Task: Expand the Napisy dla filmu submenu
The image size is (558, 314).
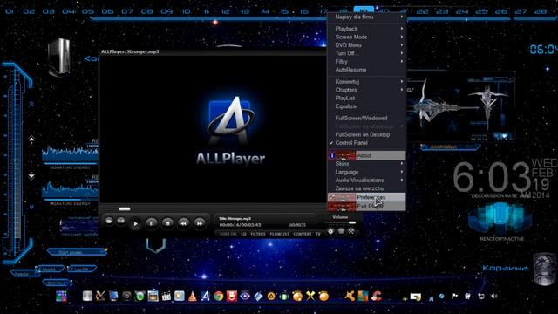Action: 366,17
